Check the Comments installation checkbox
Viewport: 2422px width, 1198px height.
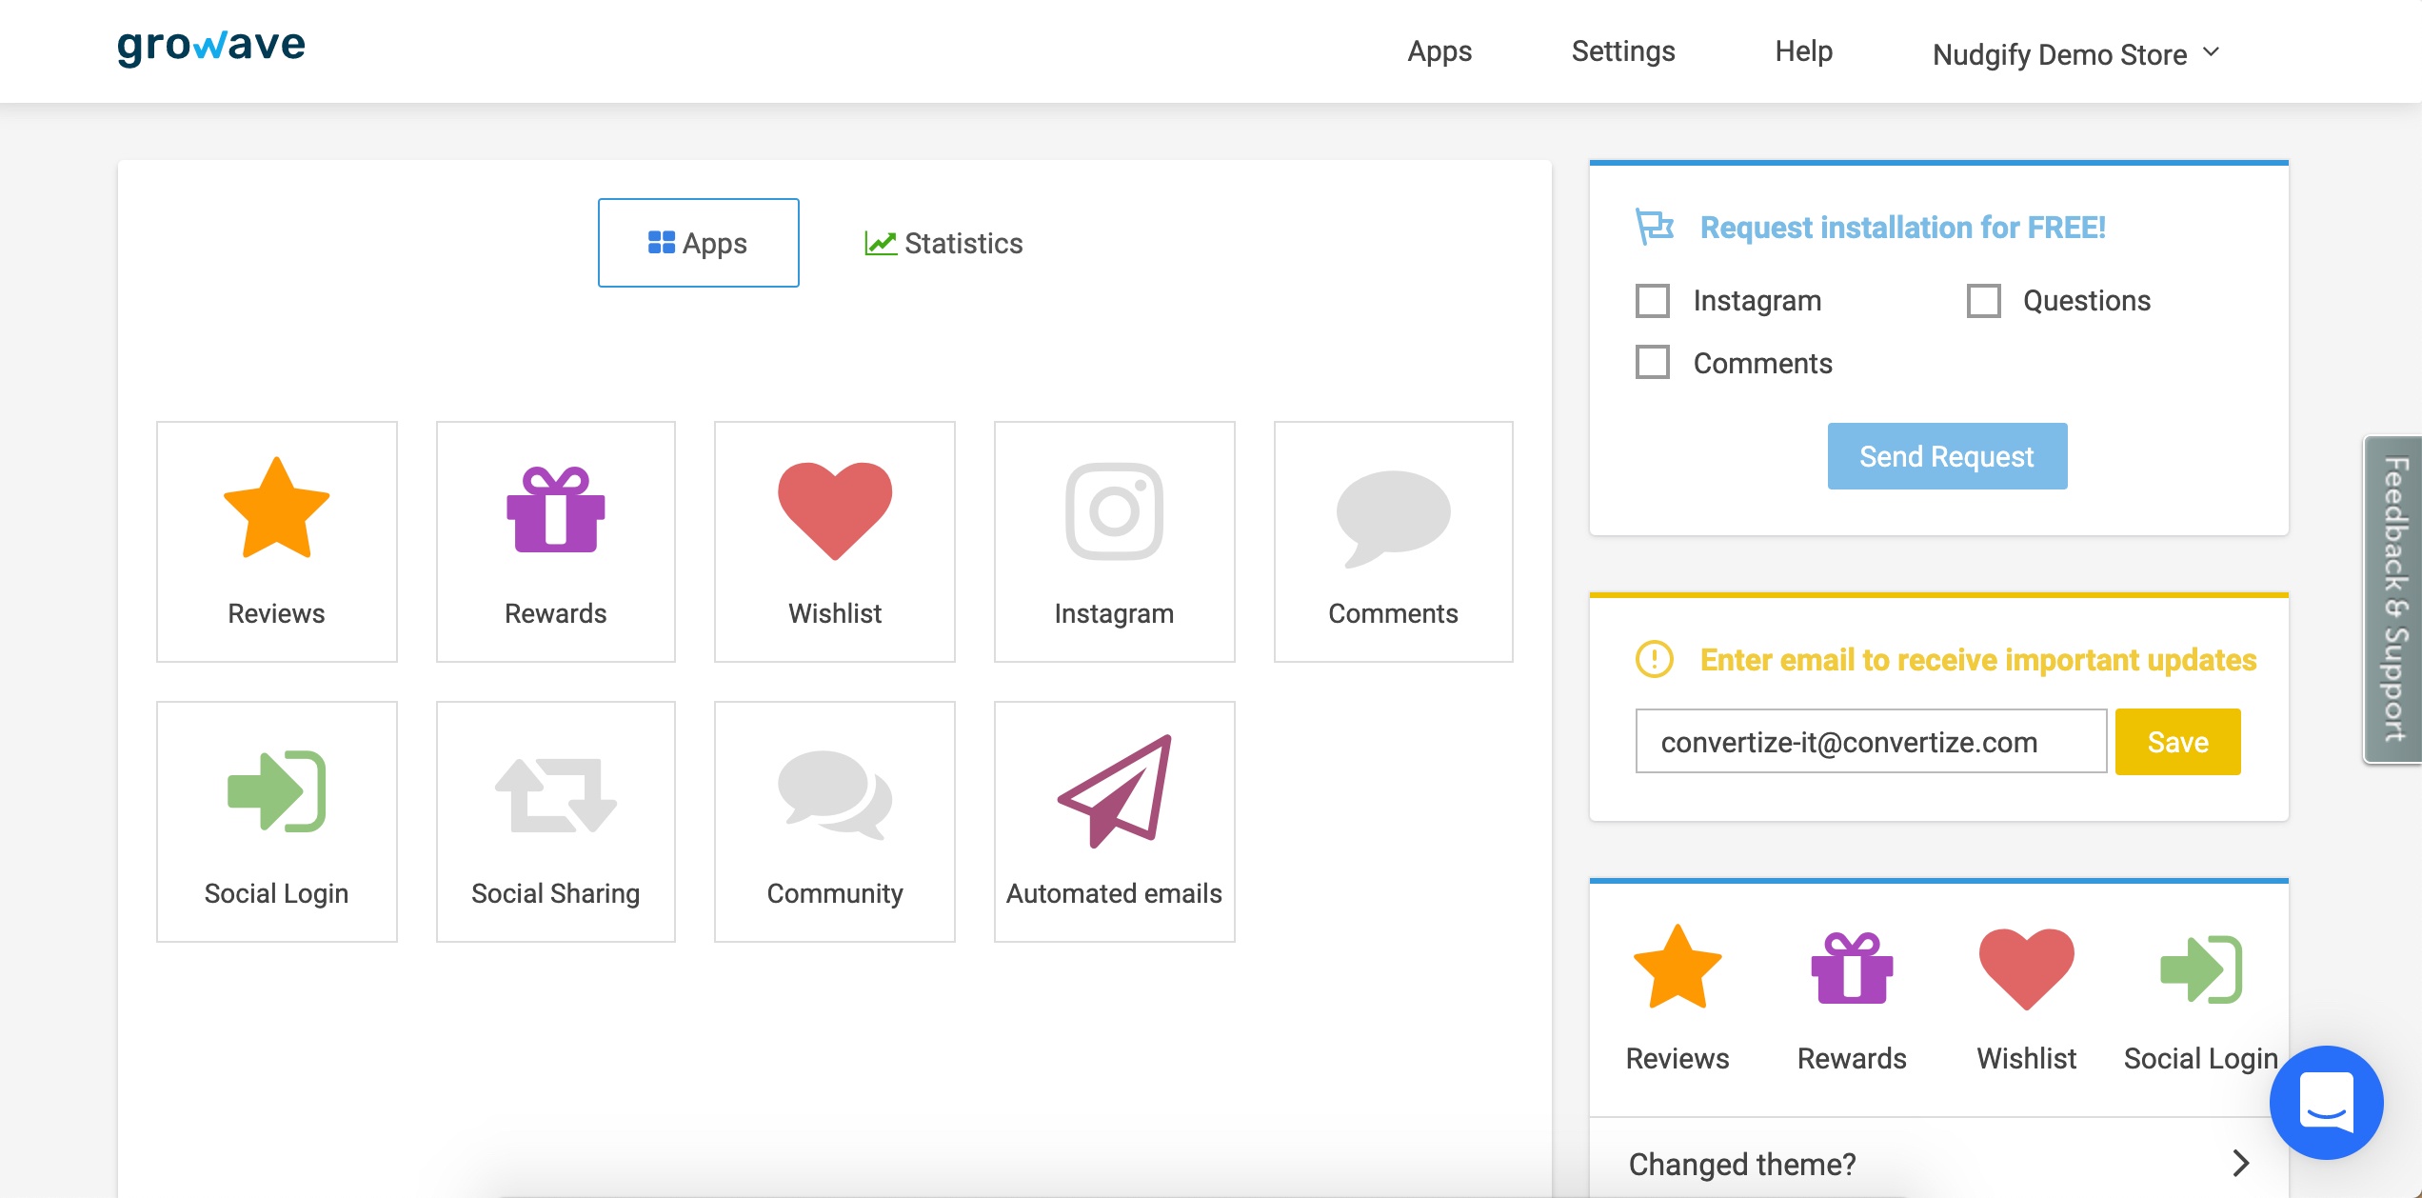1653,363
